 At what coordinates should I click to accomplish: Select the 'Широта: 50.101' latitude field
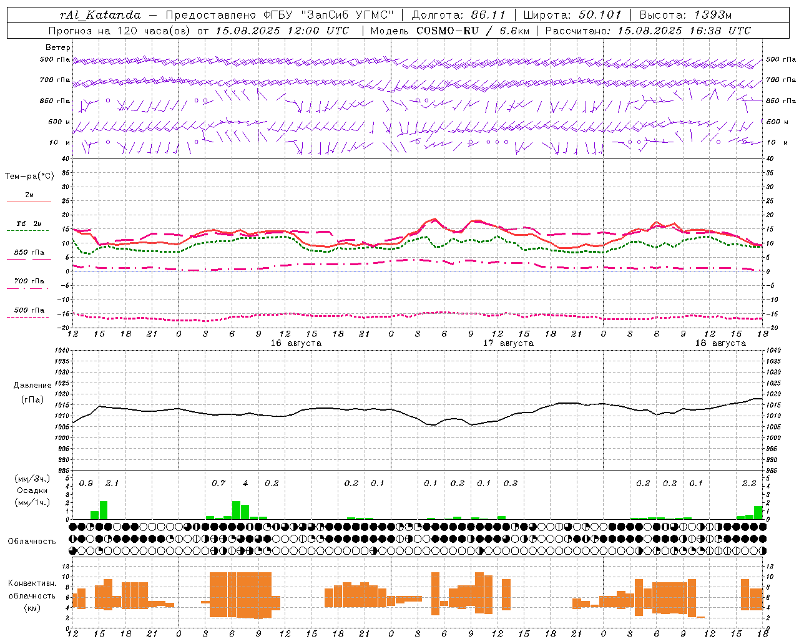572,15
